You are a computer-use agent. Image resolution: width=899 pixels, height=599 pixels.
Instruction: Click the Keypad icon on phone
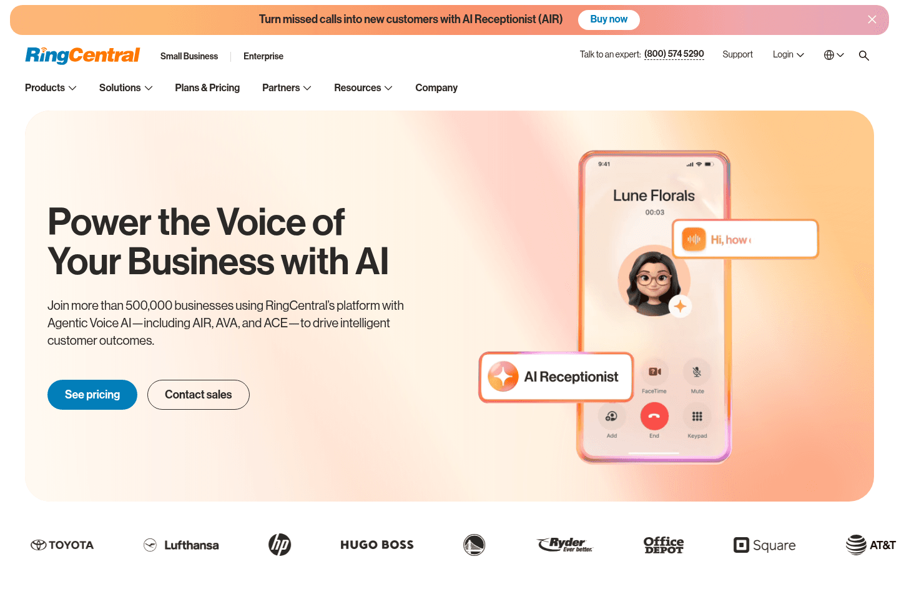[697, 417]
